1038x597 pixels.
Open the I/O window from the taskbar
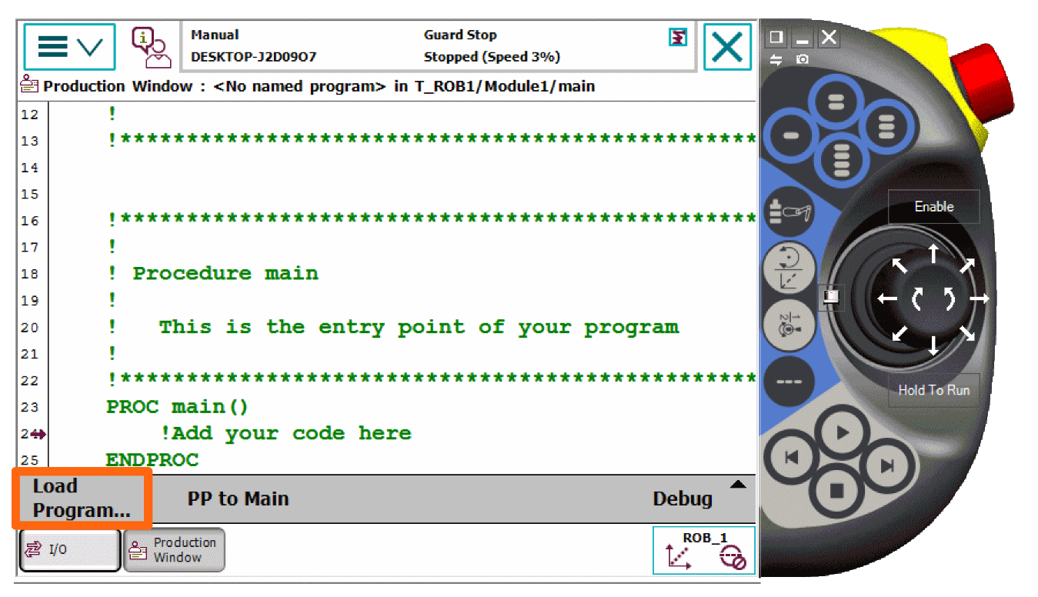click(x=68, y=549)
